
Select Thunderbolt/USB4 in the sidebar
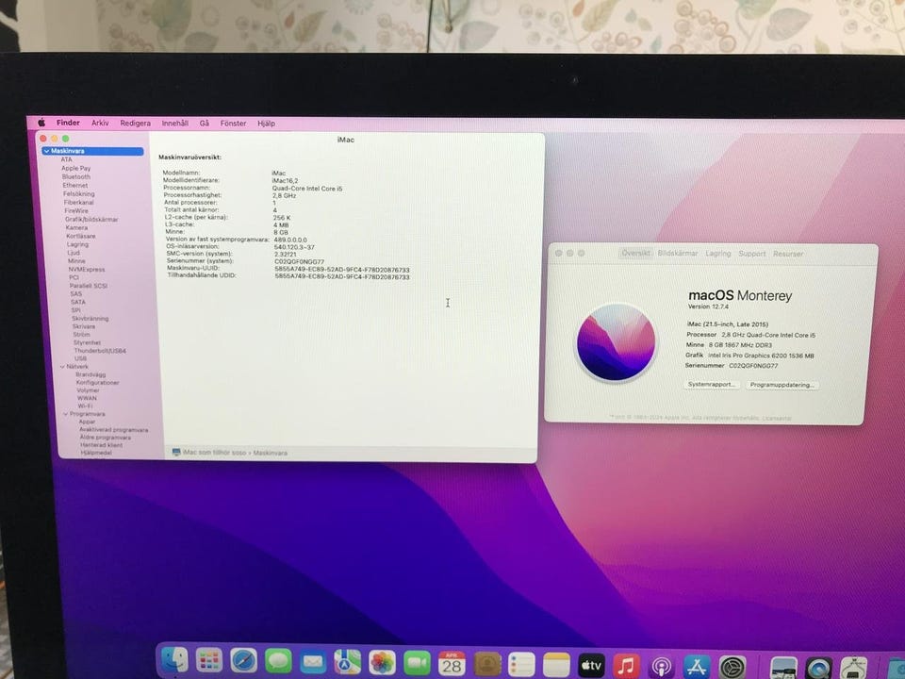100,350
